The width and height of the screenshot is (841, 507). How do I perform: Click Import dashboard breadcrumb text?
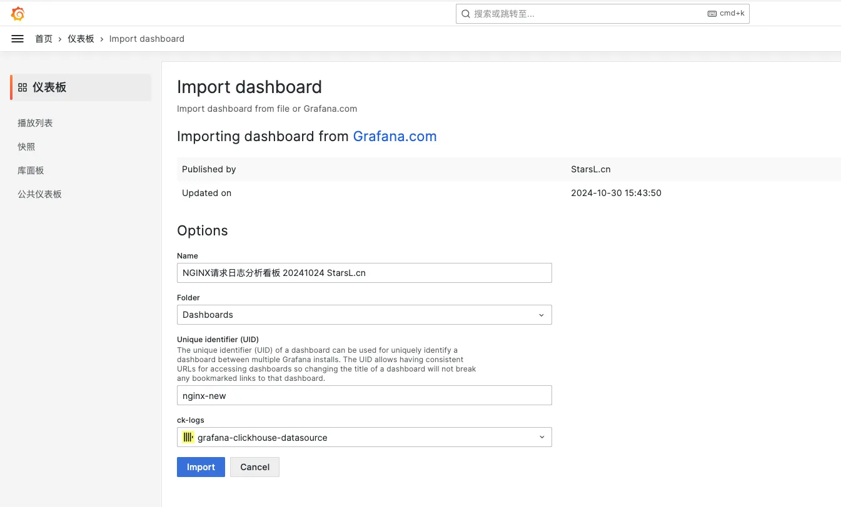pos(147,39)
